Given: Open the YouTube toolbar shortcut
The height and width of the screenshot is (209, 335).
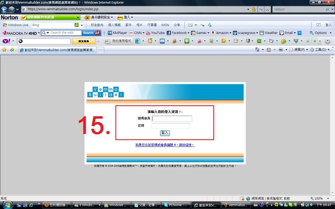Looking at the screenshot, I should (x=155, y=33).
